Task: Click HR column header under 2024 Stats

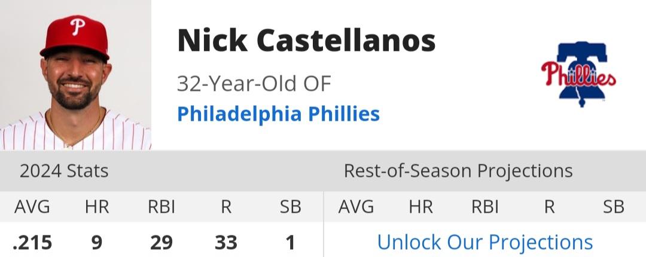Action: (x=97, y=207)
